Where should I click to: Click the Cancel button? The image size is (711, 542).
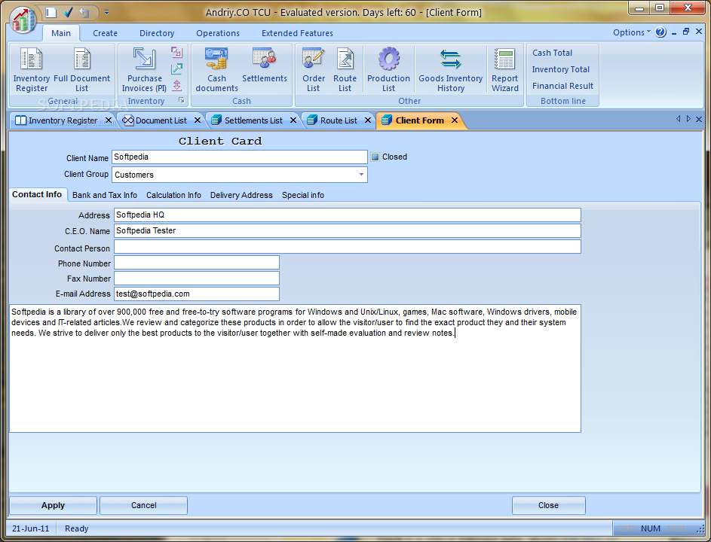tap(144, 505)
